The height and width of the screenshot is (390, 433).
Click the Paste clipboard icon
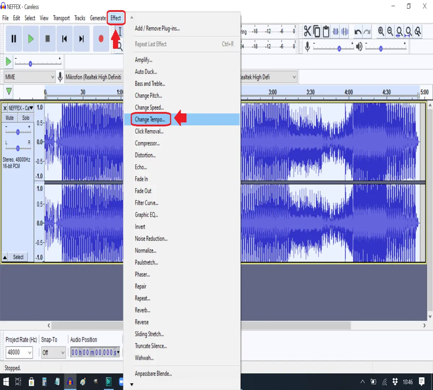326,31
